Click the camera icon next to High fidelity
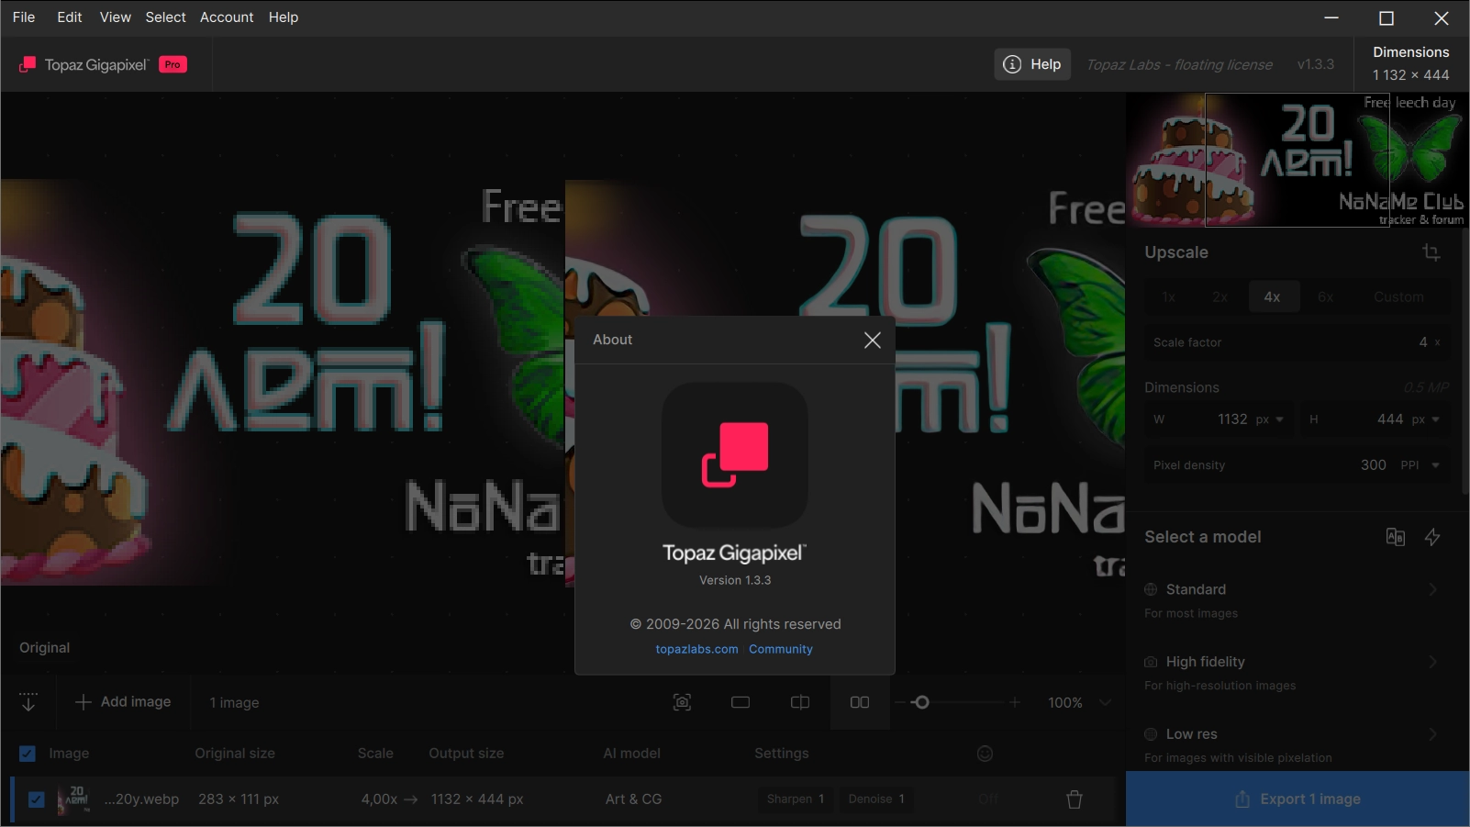Image resolution: width=1470 pixels, height=827 pixels. click(x=1151, y=662)
